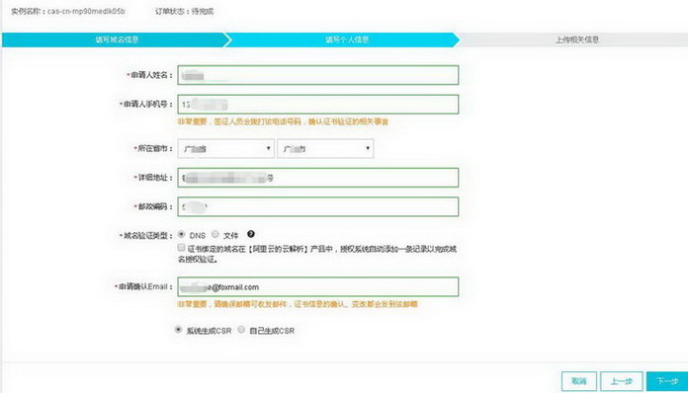Viewport: 688px width, 393px height.
Task: Choose the 自己生成CSR option
Action: click(241, 330)
